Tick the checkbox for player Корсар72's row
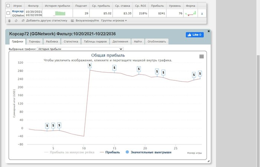Image resolution: width=260 pixels, height=167 pixels. tap(8, 13)
